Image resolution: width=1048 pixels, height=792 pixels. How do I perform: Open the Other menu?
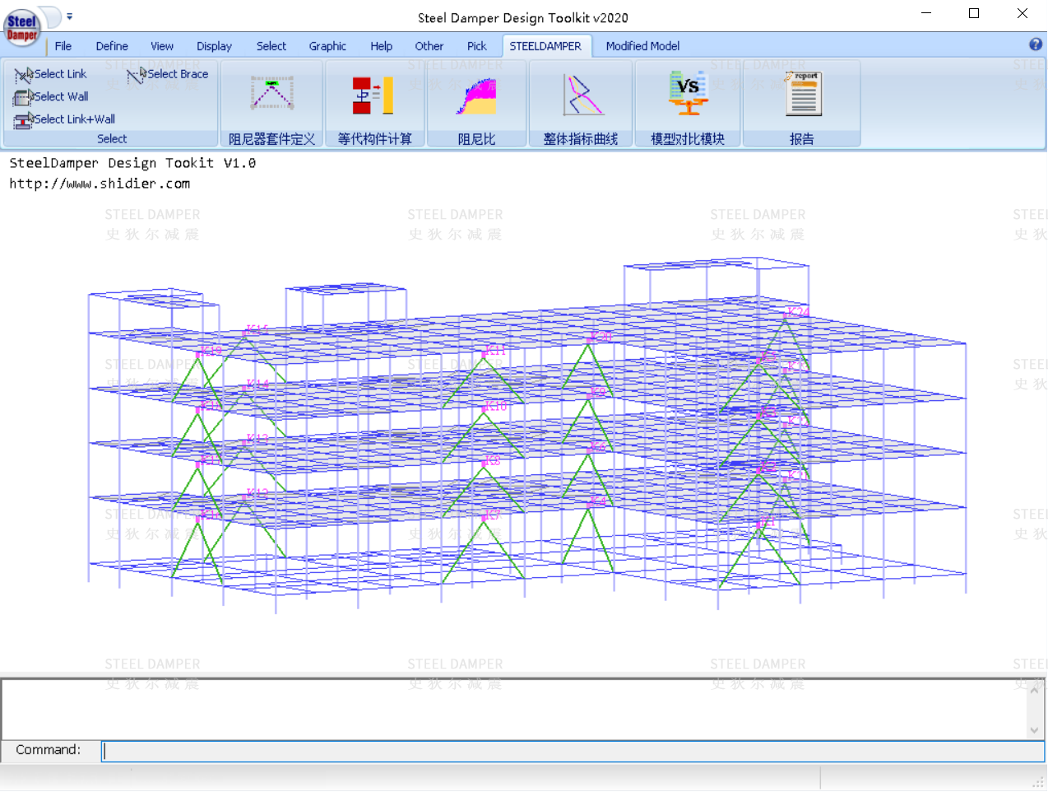[429, 46]
